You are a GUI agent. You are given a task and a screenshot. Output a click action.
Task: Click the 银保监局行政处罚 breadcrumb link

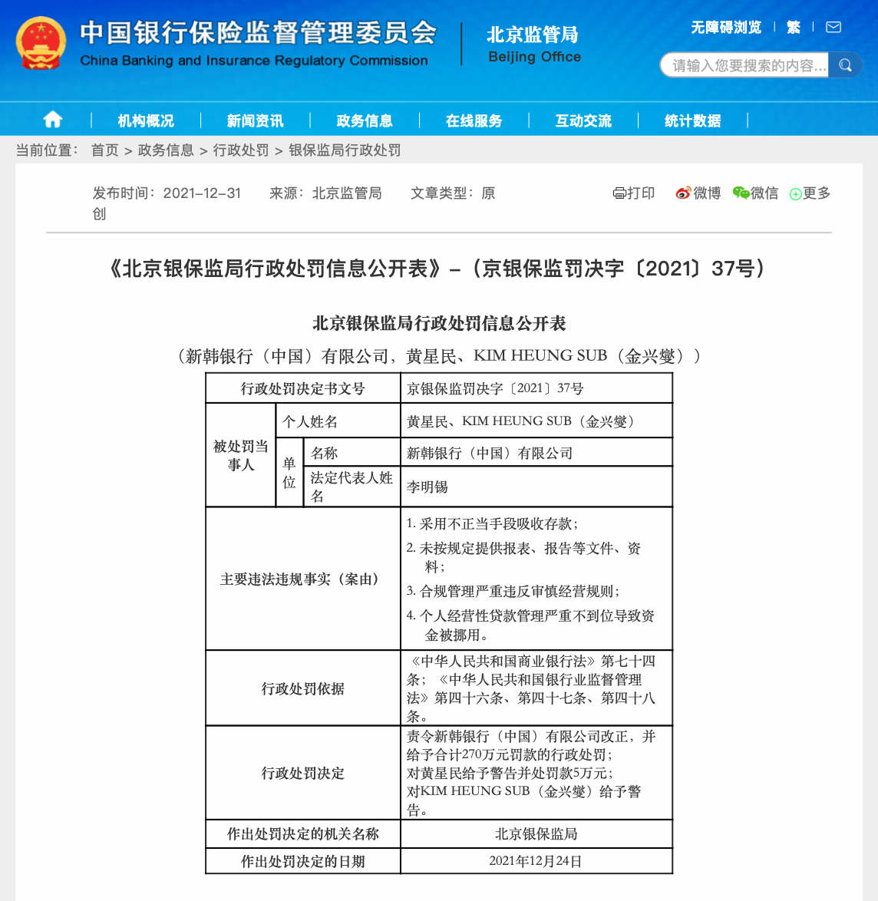(345, 150)
